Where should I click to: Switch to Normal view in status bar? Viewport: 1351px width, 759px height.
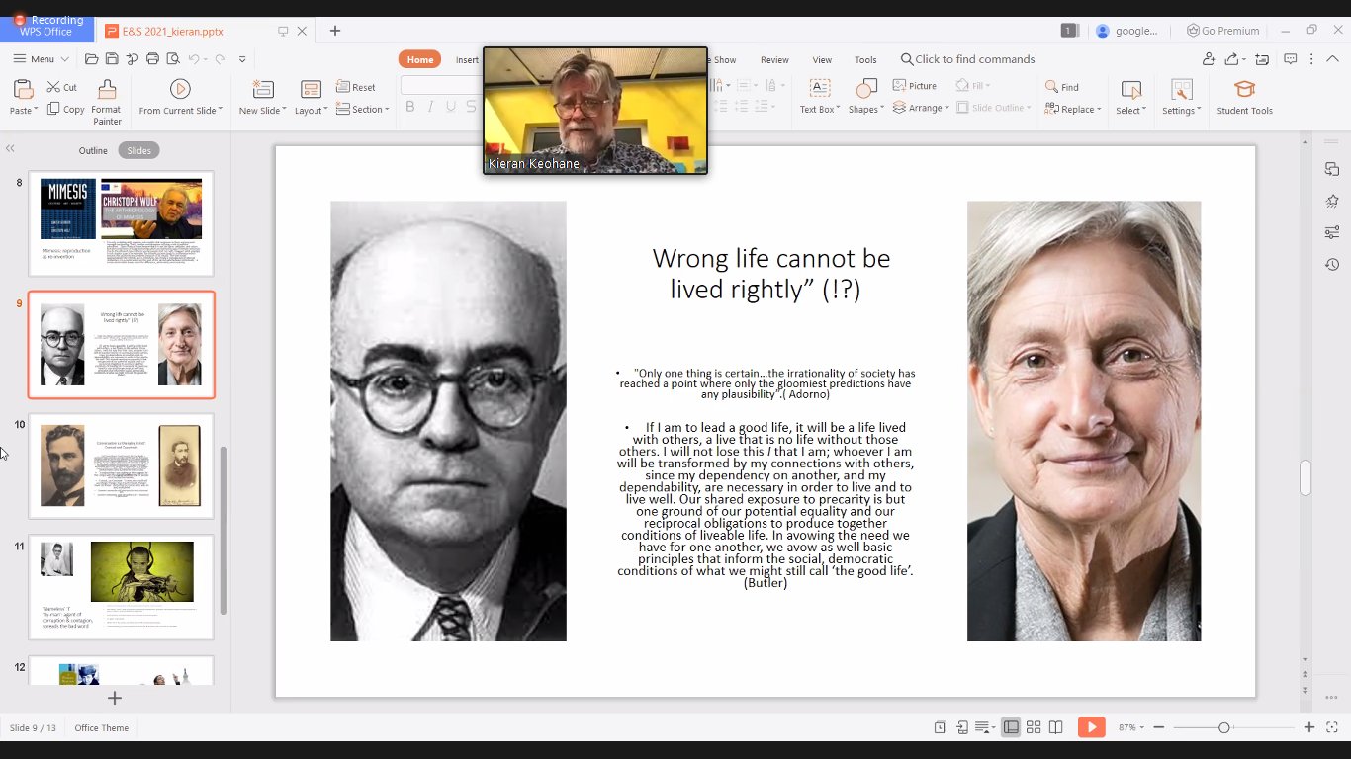[1011, 727]
